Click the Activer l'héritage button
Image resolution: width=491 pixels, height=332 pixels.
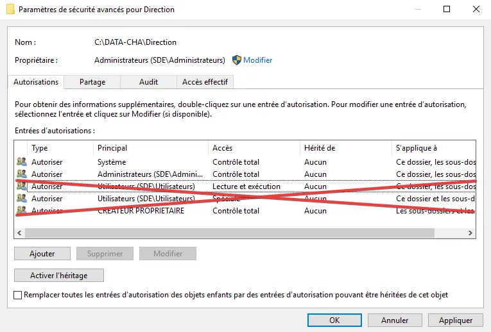click(59, 276)
